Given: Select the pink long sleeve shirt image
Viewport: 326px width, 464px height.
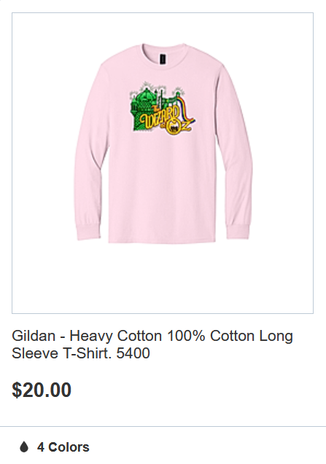Looking at the screenshot, I should [x=163, y=143].
